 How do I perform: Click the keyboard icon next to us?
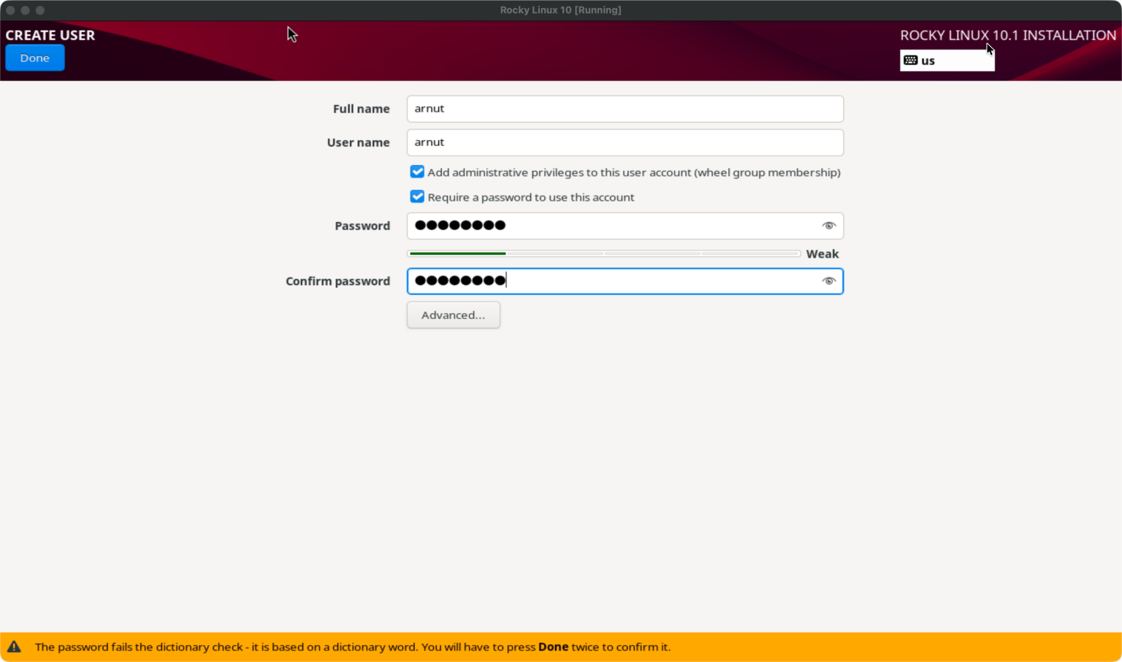(910, 61)
